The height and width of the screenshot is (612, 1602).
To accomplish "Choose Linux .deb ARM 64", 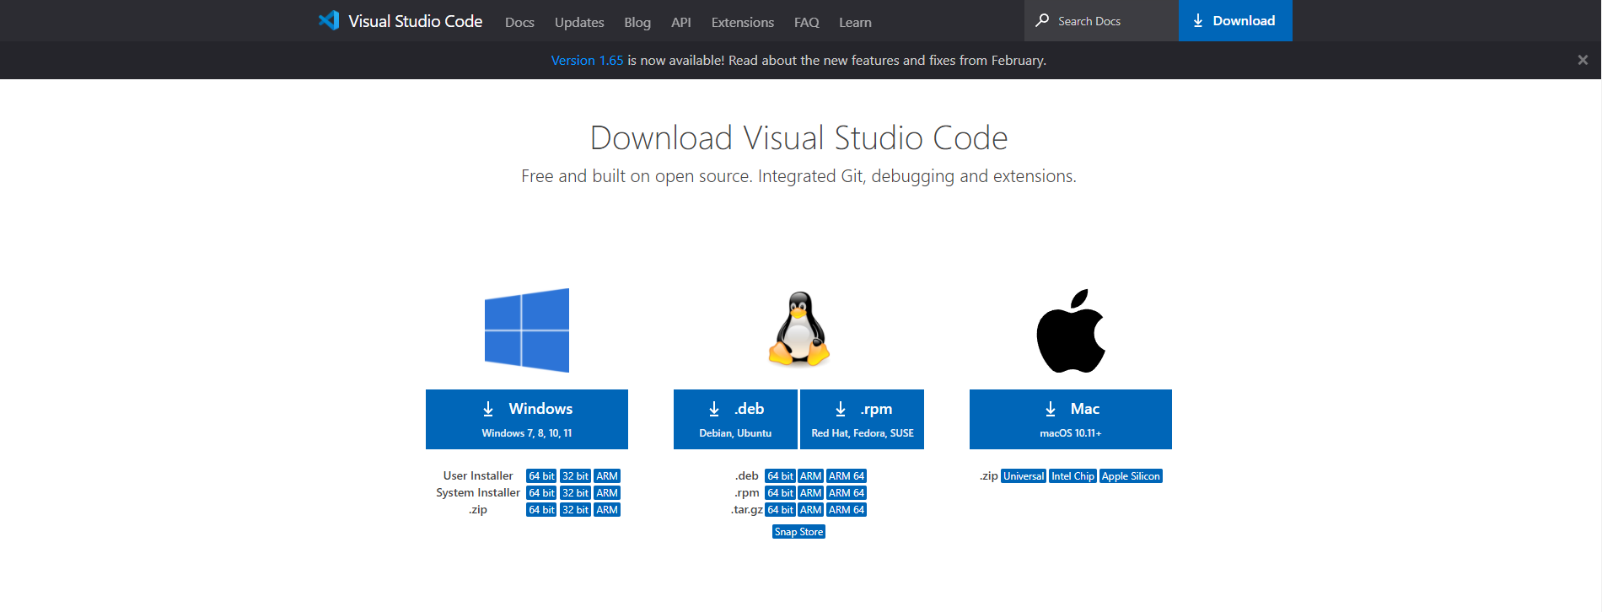I will point(847,476).
